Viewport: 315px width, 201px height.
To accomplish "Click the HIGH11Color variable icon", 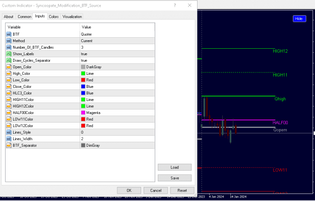I will point(9,99).
